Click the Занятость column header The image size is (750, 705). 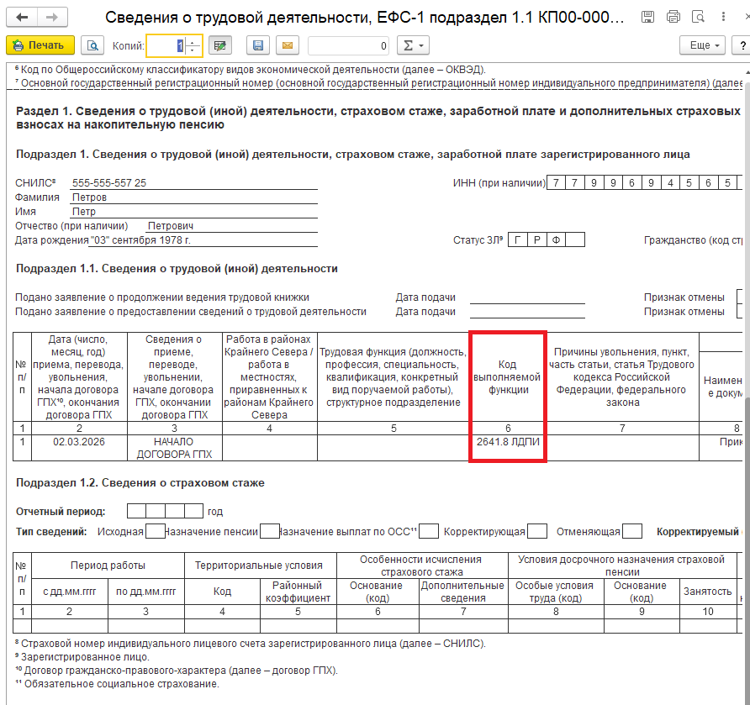pyautogui.click(x=707, y=592)
